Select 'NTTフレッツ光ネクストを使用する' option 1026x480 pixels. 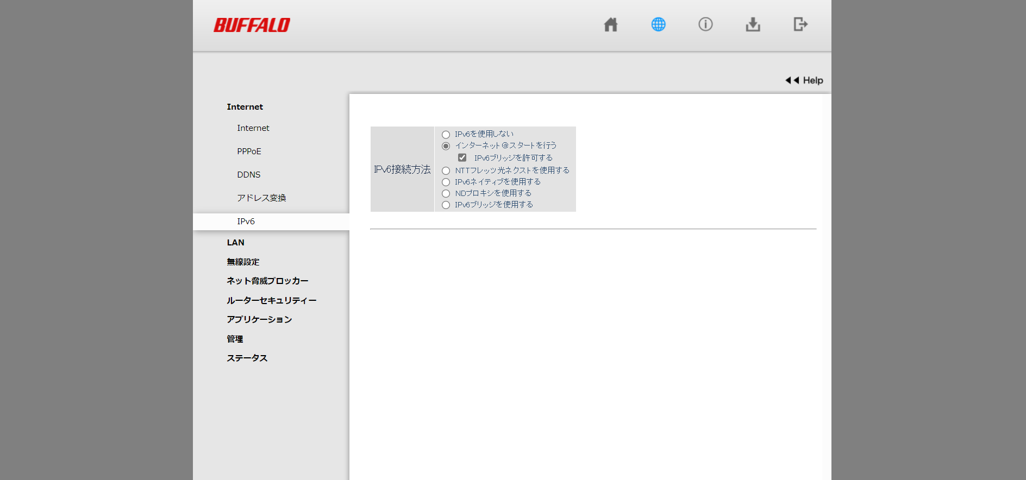point(446,171)
